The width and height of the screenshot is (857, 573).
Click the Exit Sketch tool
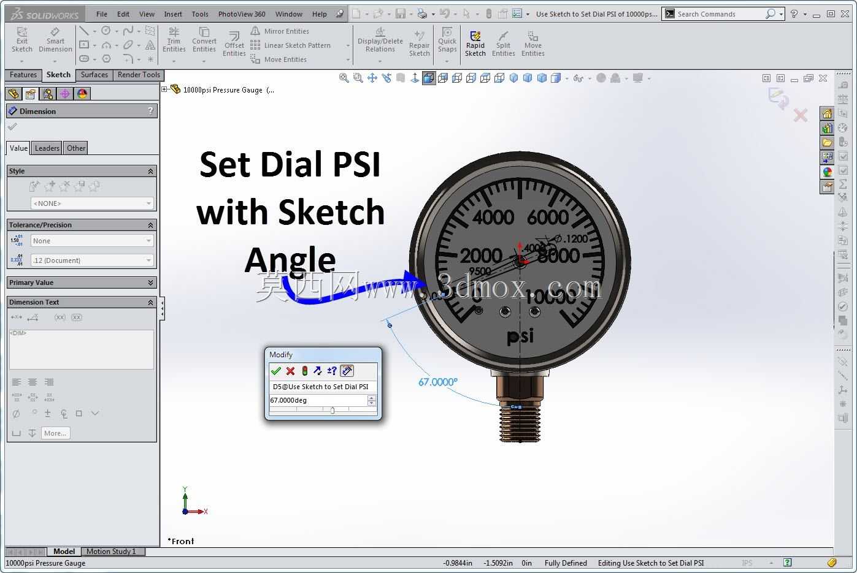pos(22,40)
